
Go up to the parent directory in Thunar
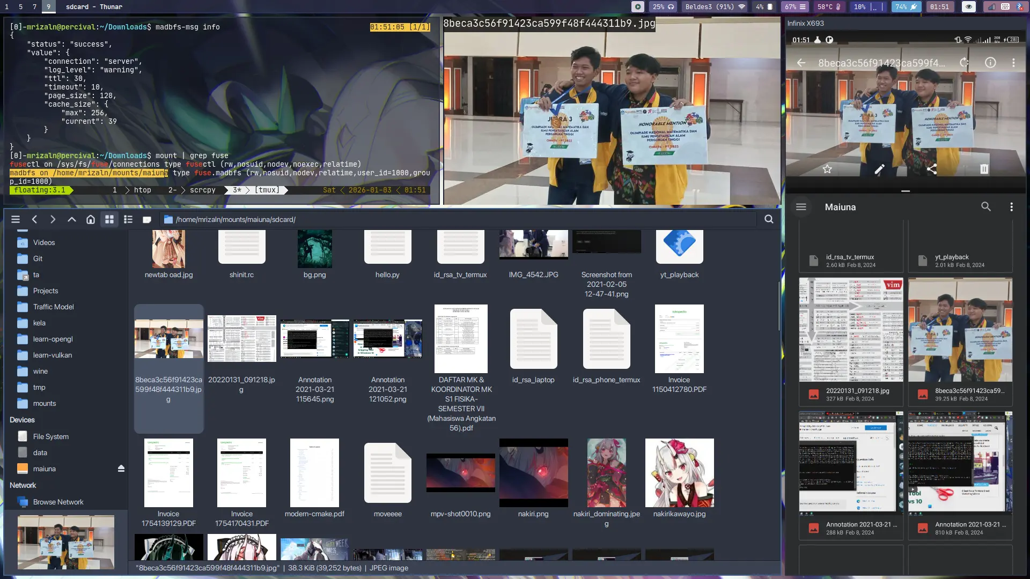tap(71, 219)
